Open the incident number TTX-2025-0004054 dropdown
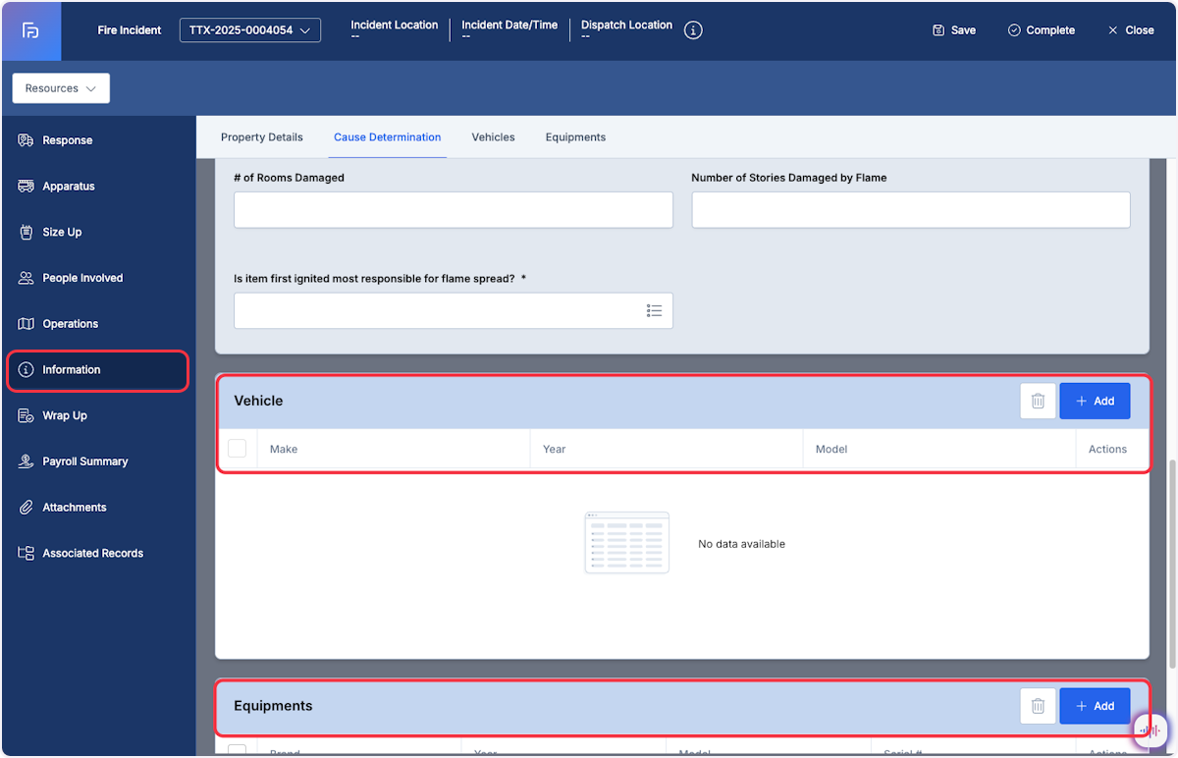The image size is (1178, 758). tap(250, 30)
